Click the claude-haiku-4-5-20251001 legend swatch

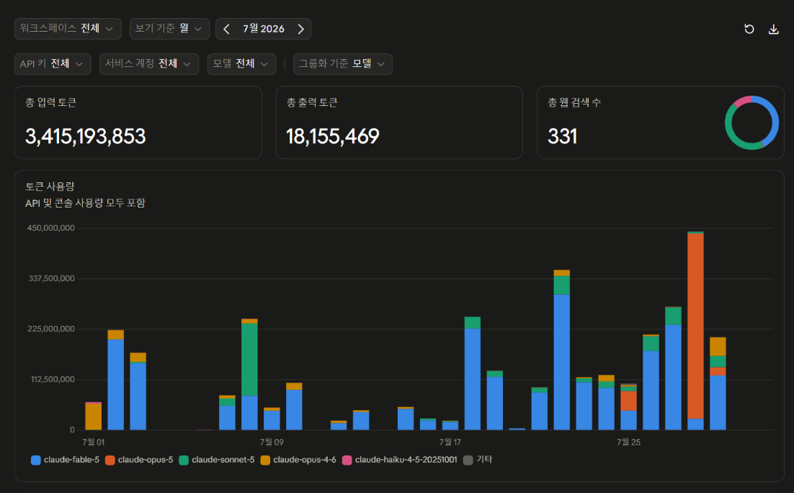(347, 460)
